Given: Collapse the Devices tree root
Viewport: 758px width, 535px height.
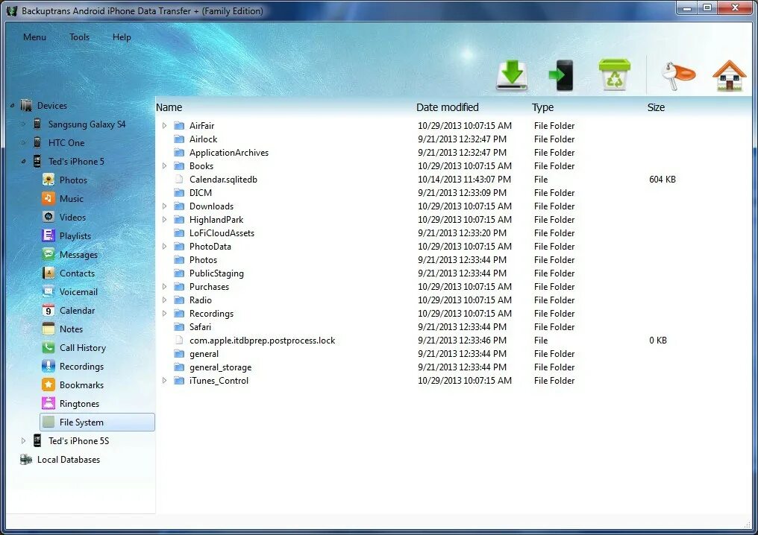Looking at the screenshot, I should click(x=12, y=106).
